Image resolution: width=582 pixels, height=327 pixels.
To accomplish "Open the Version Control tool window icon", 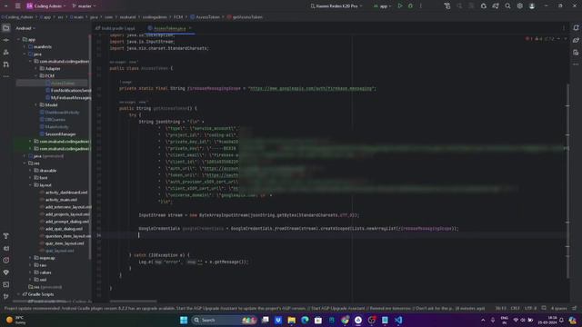I will 6,296.
